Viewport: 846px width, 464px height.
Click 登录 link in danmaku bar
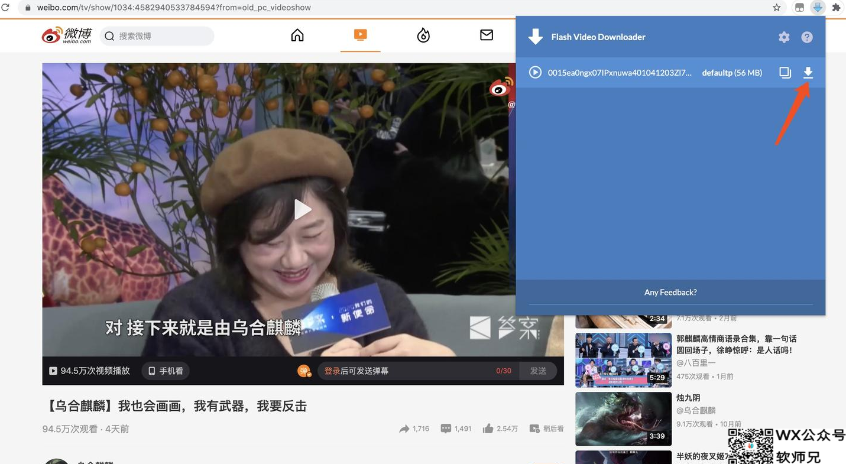[x=332, y=371]
